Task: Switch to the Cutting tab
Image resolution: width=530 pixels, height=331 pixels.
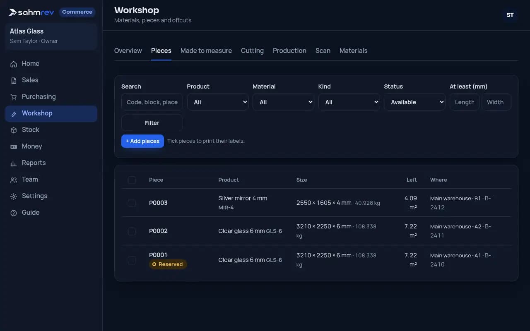Action: (x=252, y=50)
